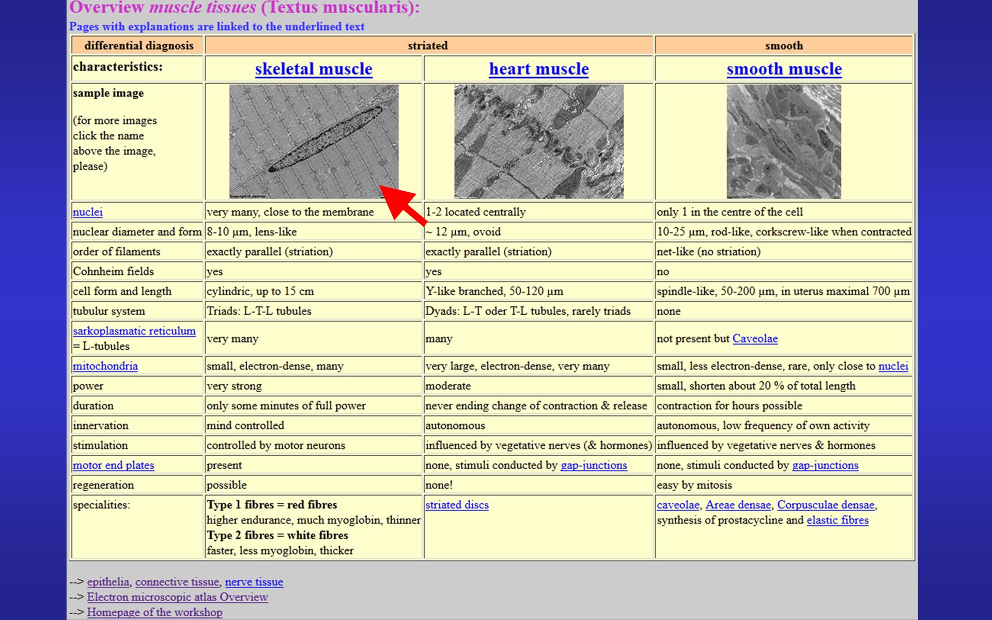Go to the connective tissue page
Screen dimensions: 992x620
[177, 582]
